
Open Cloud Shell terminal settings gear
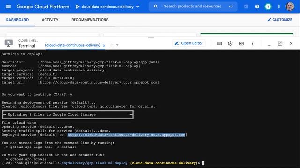[x=230, y=43]
